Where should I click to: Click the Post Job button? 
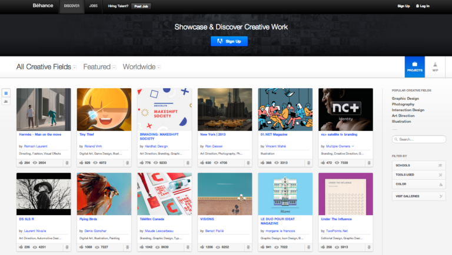click(x=141, y=6)
